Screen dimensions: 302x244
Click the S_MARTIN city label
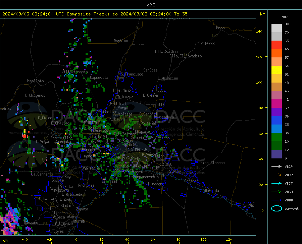click(139, 149)
